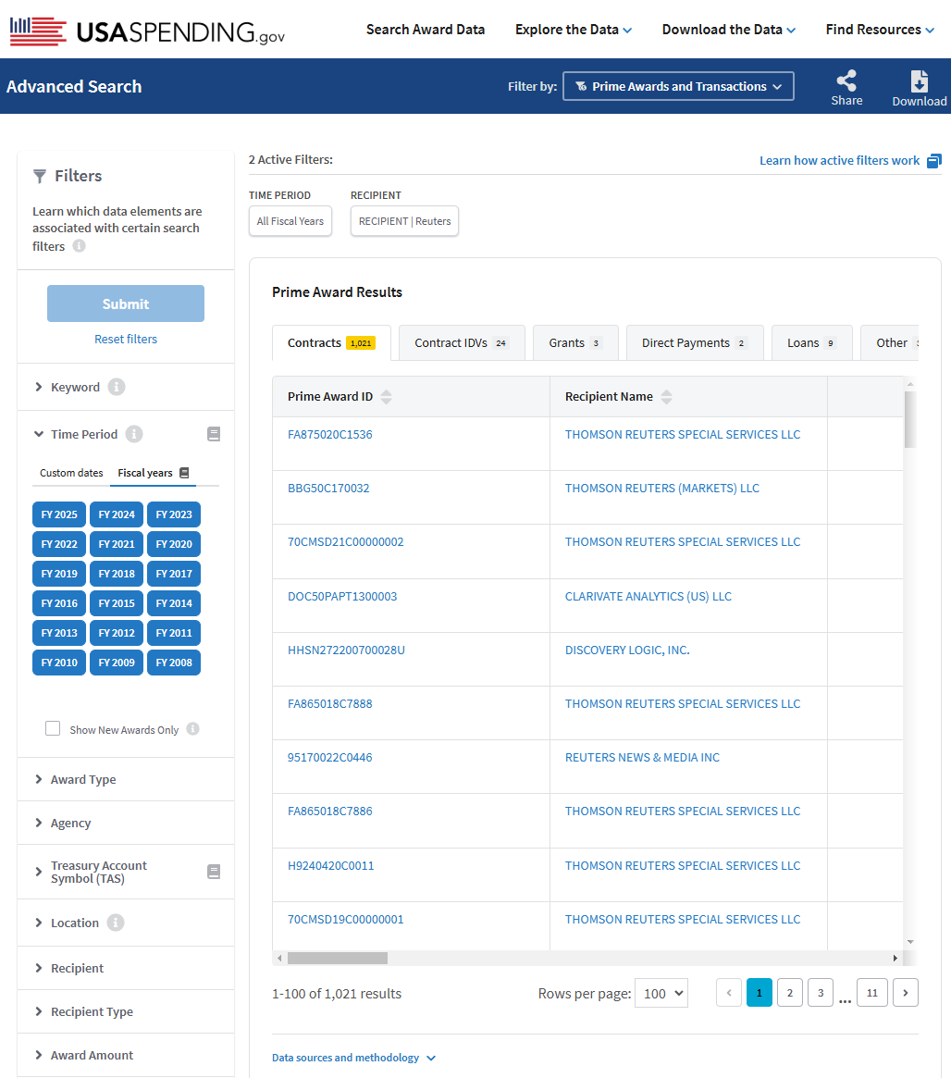
Task: Click the vertical scrollbar thumb of the table
Action: pos(909,419)
